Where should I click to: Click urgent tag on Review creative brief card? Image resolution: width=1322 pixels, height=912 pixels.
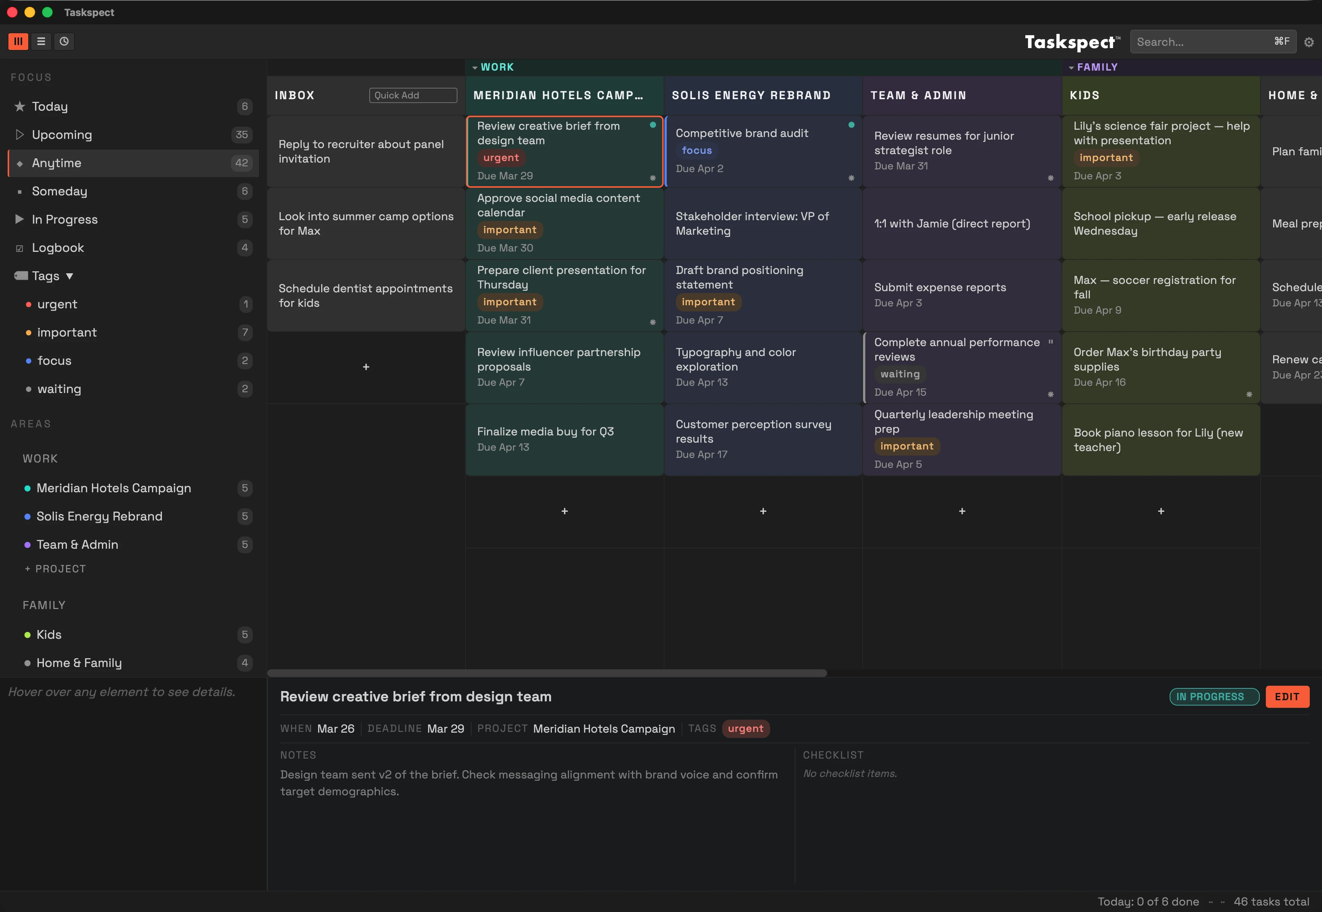(x=501, y=158)
